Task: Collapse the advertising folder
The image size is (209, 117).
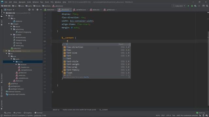Action: pyautogui.click(x=11, y=29)
